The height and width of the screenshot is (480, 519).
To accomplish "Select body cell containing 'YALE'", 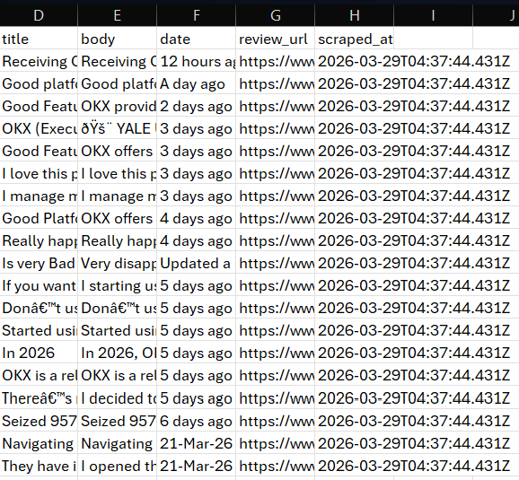I will (x=117, y=128).
